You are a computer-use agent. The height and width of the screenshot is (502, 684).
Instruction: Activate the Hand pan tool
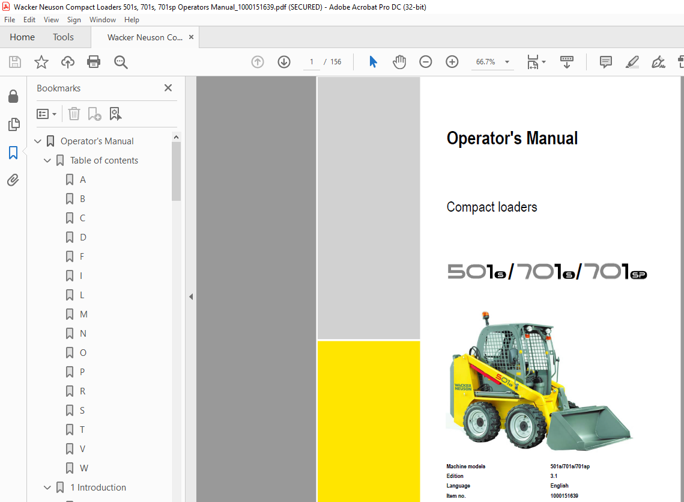click(x=399, y=62)
